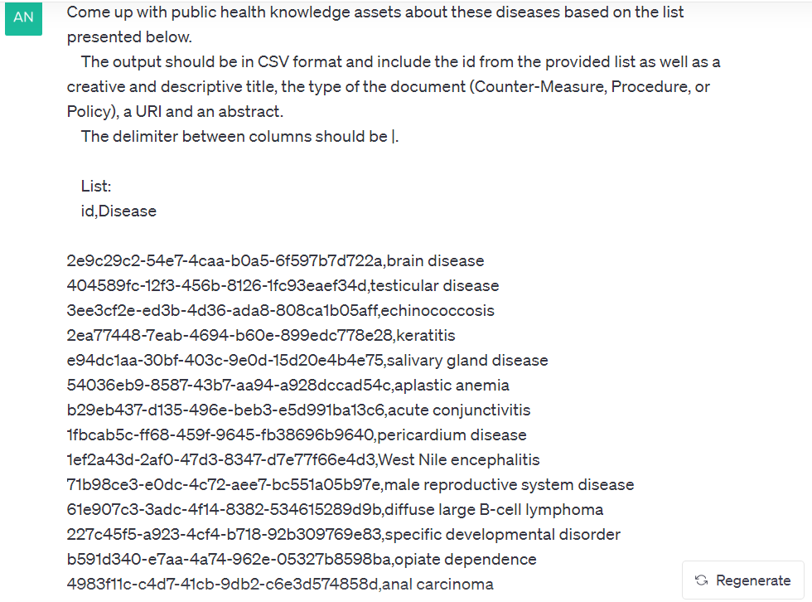Screen dimensions: 812x602
Task: Click the delimiter instruction sentence
Action: (x=239, y=136)
